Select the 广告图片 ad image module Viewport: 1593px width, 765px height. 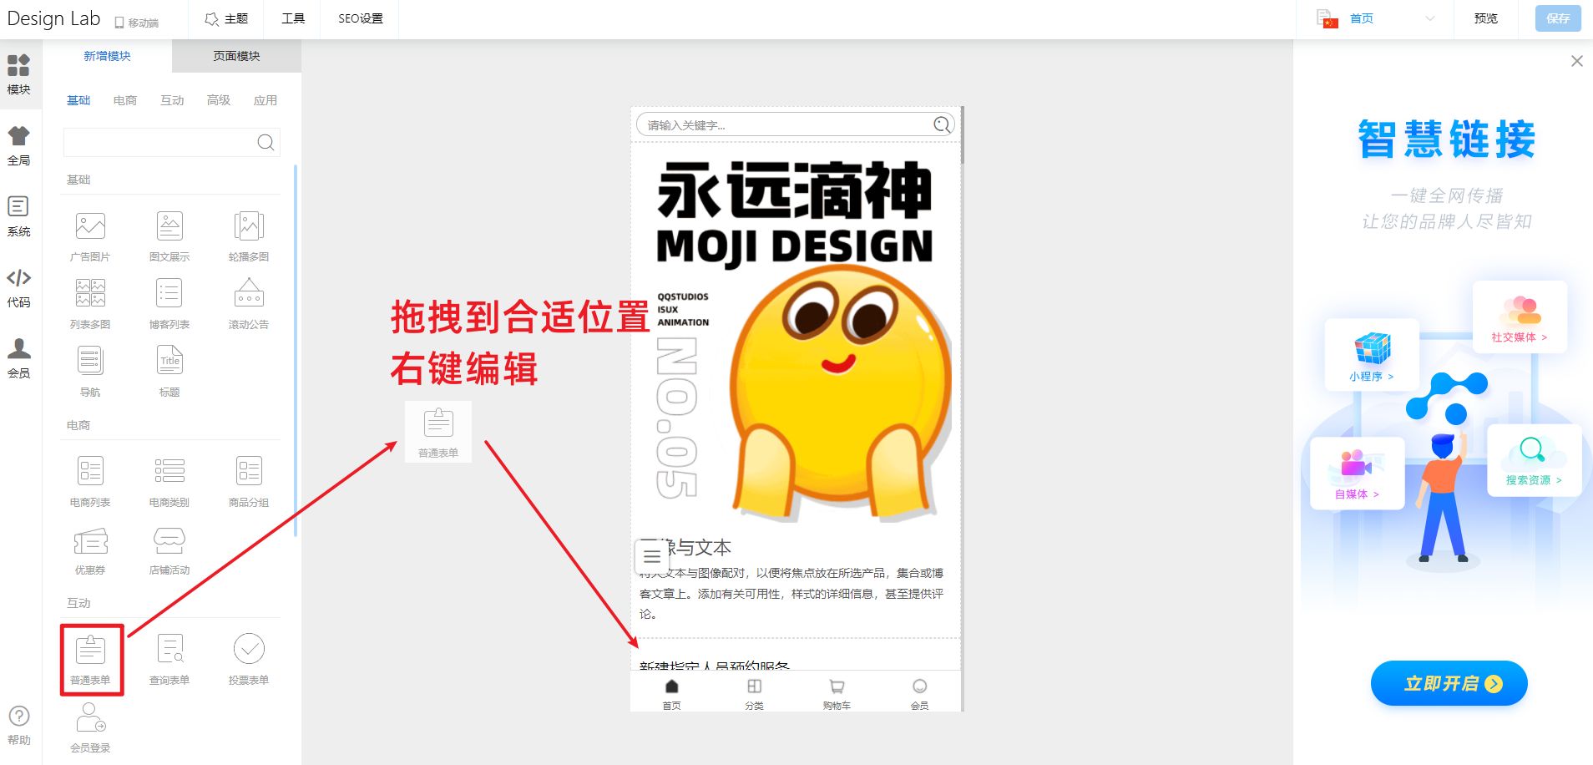click(x=90, y=237)
